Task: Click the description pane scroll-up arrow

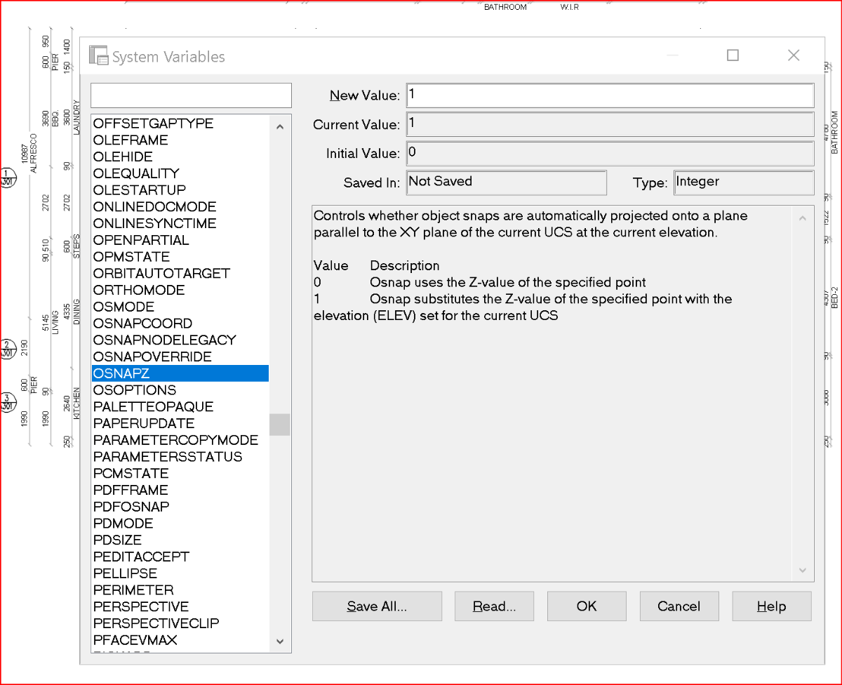Action: (x=803, y=218)
